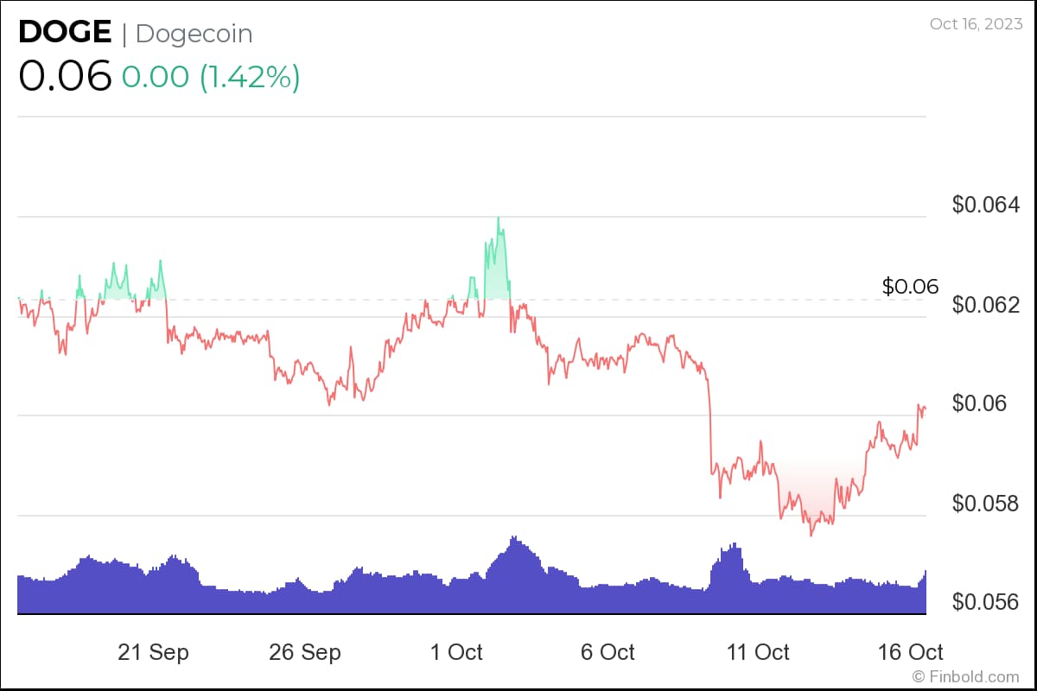Jump to the 1 Oct date marker

point(457,652)
